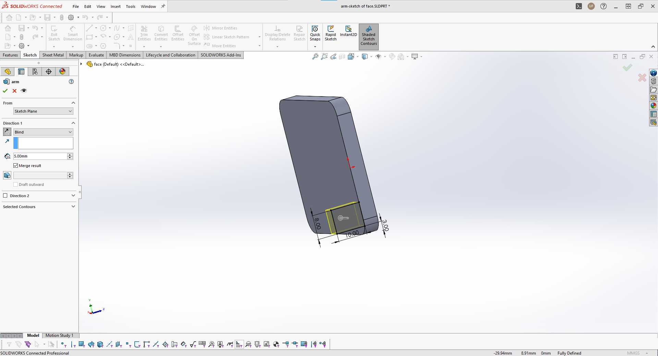Toggle detailed preview eye icon
The height and width of the screenshot is (356, 658).
pos(24,91)
